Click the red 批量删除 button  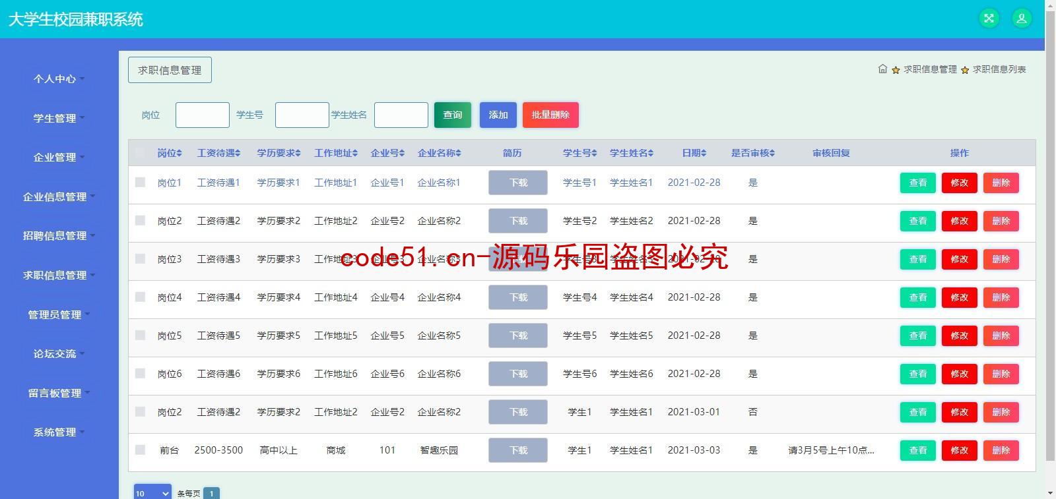550,115
